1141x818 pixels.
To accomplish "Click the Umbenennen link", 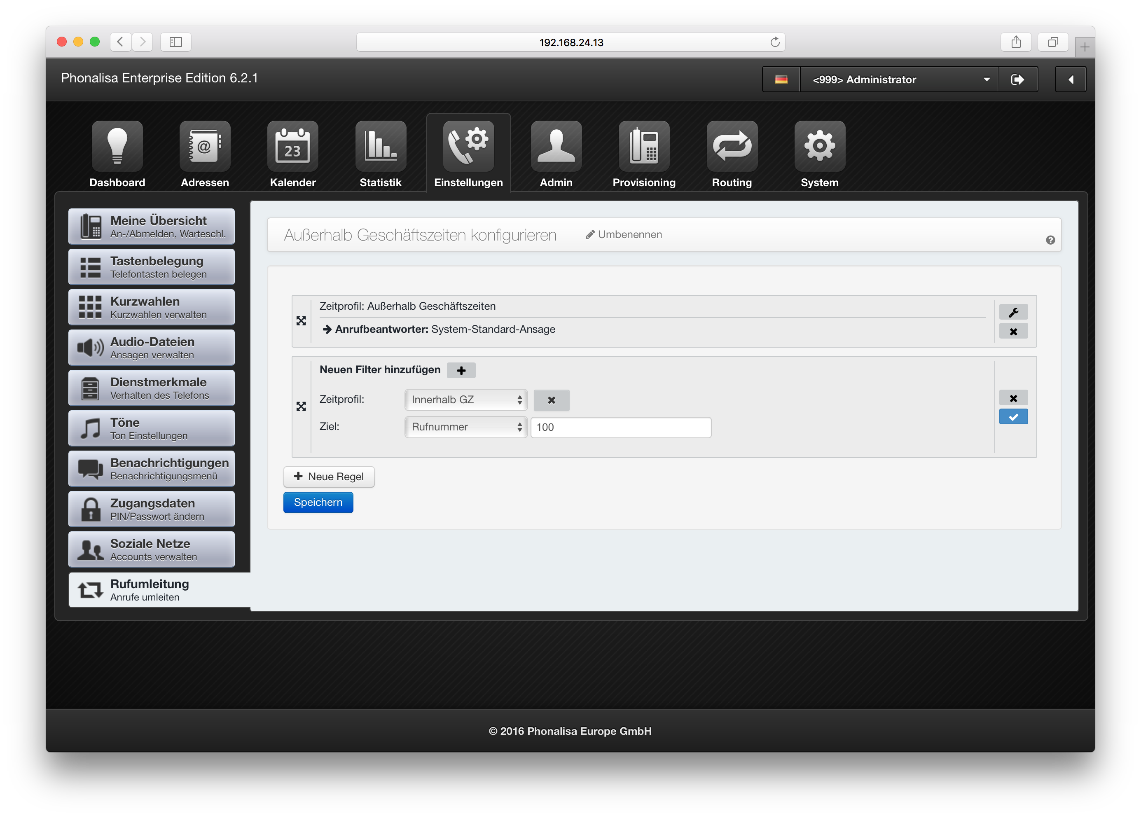I will click(x=624, y=234).
